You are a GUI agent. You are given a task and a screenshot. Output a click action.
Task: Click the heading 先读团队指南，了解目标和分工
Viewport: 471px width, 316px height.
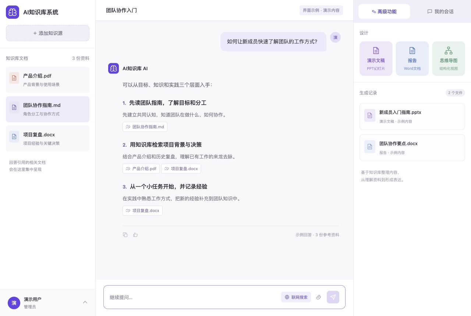coord(168,103)
